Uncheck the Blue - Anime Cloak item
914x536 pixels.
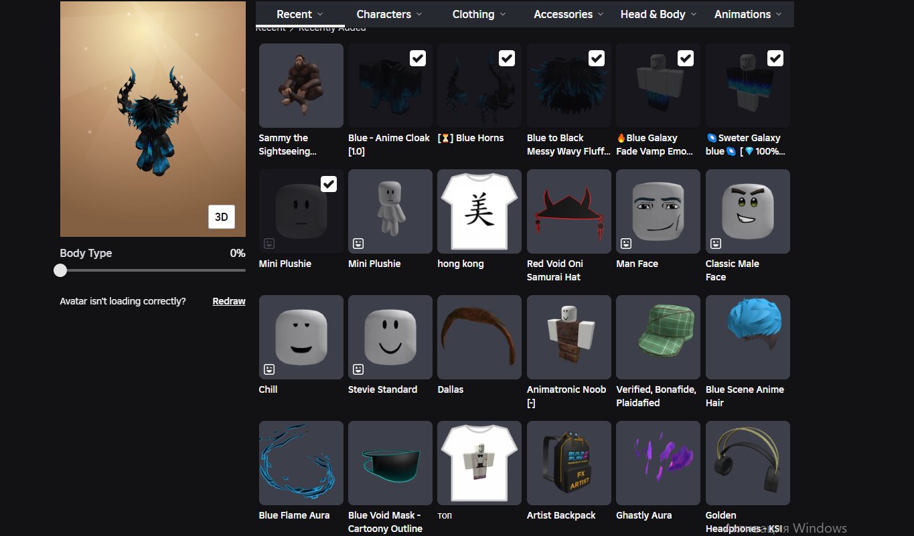418,58
